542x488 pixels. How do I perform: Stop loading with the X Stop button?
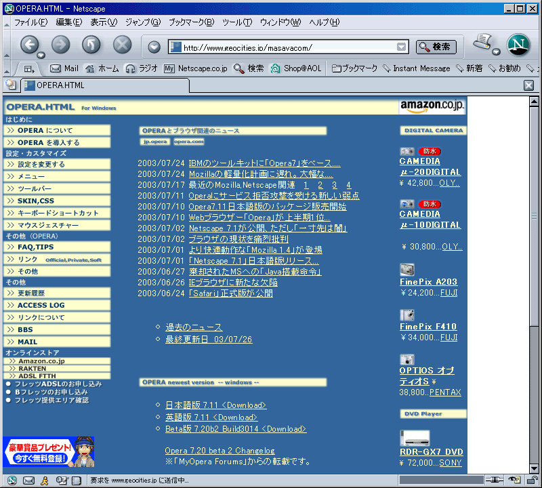[x=123, y=45]
